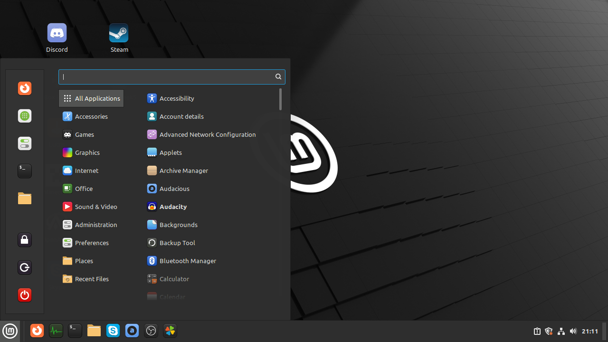608x342 pixels.
Task: Select the Graphics category
Action: (91, 152)
